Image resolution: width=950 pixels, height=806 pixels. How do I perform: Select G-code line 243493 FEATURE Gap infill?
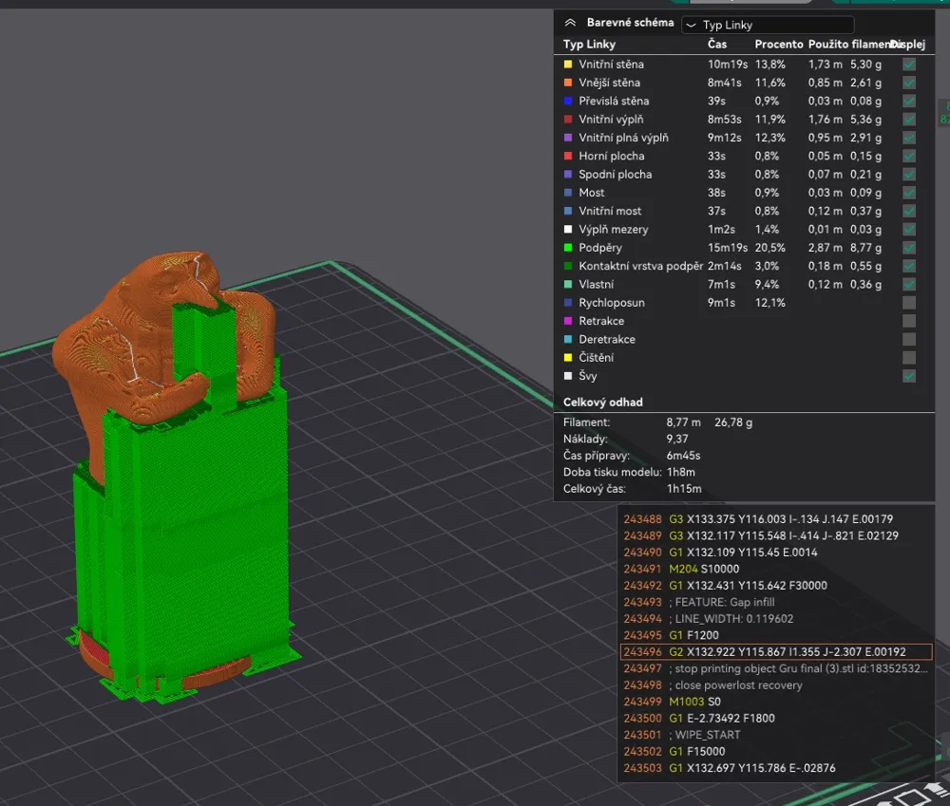coord(775,602)
